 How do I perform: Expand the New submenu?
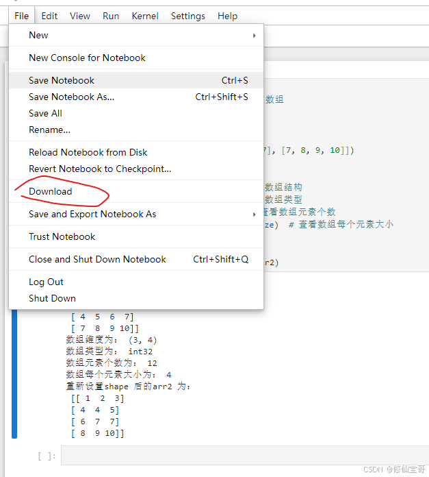pos(136,35)
